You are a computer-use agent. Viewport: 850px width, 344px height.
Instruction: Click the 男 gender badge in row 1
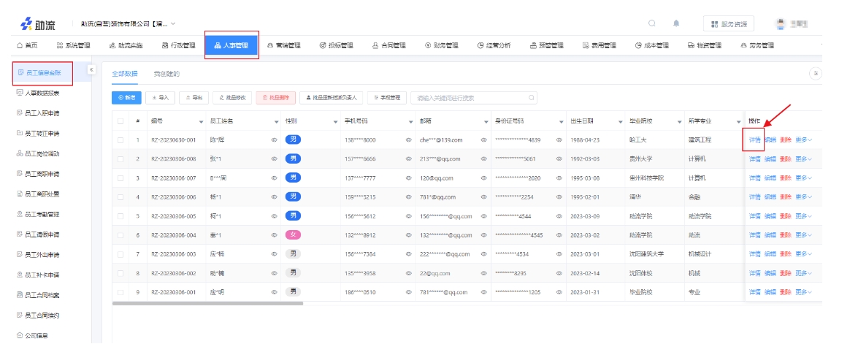(293, 139)
